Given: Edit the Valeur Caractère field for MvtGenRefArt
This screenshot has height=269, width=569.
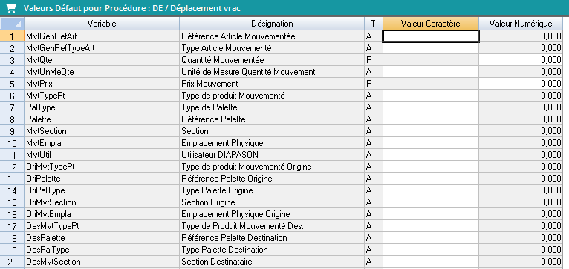Looking at the screenshot, I should pos(431,36).
